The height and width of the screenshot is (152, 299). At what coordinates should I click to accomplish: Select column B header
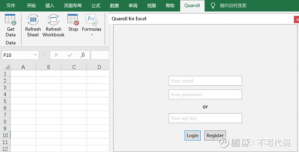tap(49, 67)
